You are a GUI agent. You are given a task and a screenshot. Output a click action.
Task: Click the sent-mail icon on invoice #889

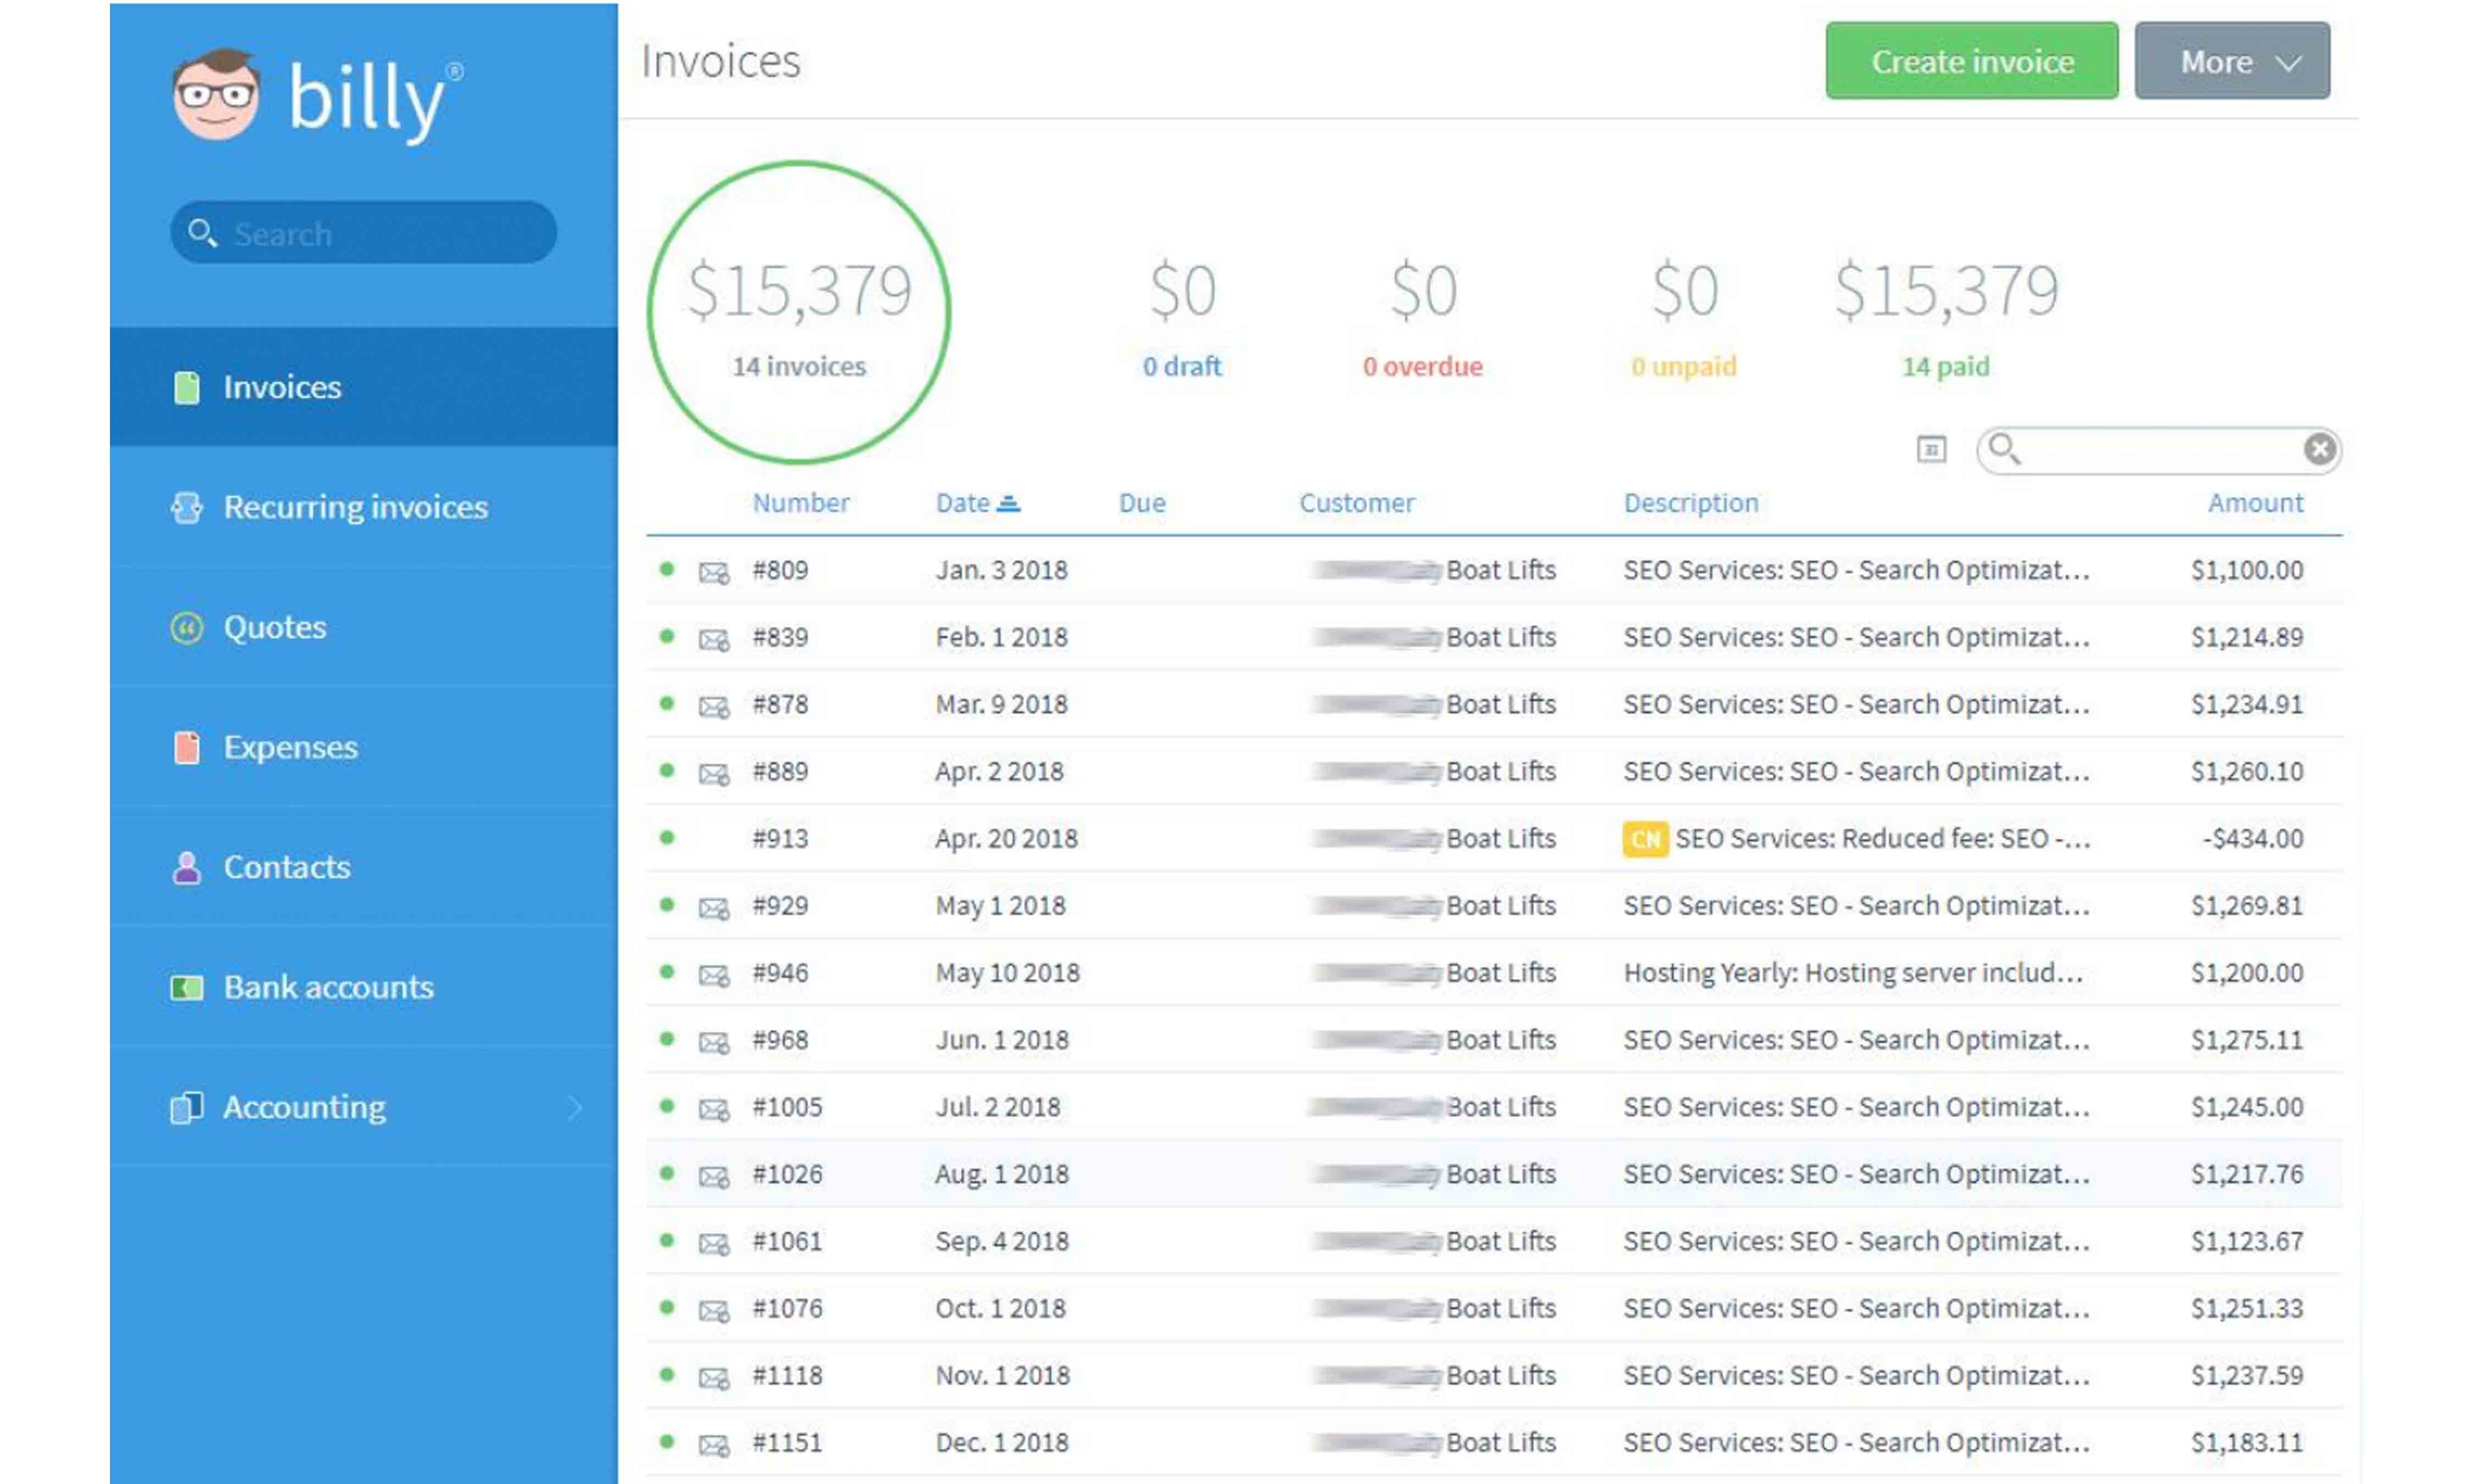[x=713, y=773]
